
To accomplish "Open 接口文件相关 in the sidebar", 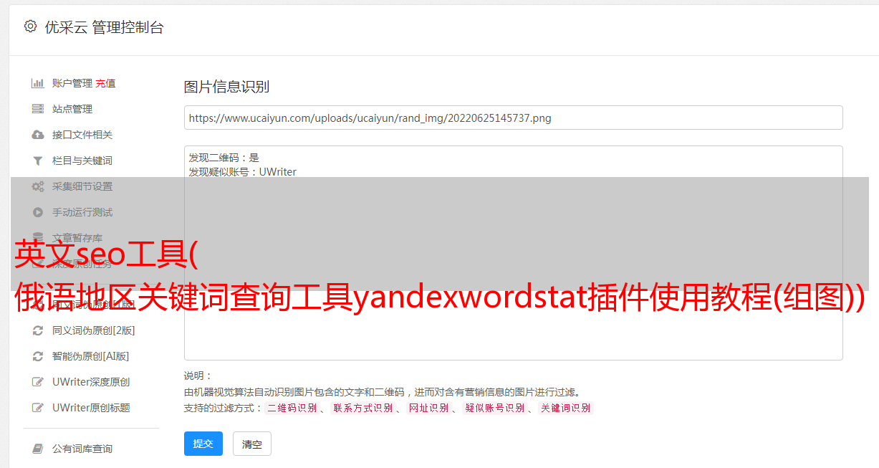I will point(82,135).
